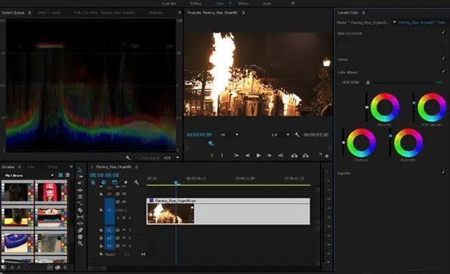
Task: Open Program Monitor wrench settings
Action: click(x=297, y=134)
